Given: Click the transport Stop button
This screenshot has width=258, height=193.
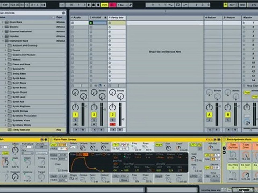Looking at the screenshot, I should click(x=94, y=5).
